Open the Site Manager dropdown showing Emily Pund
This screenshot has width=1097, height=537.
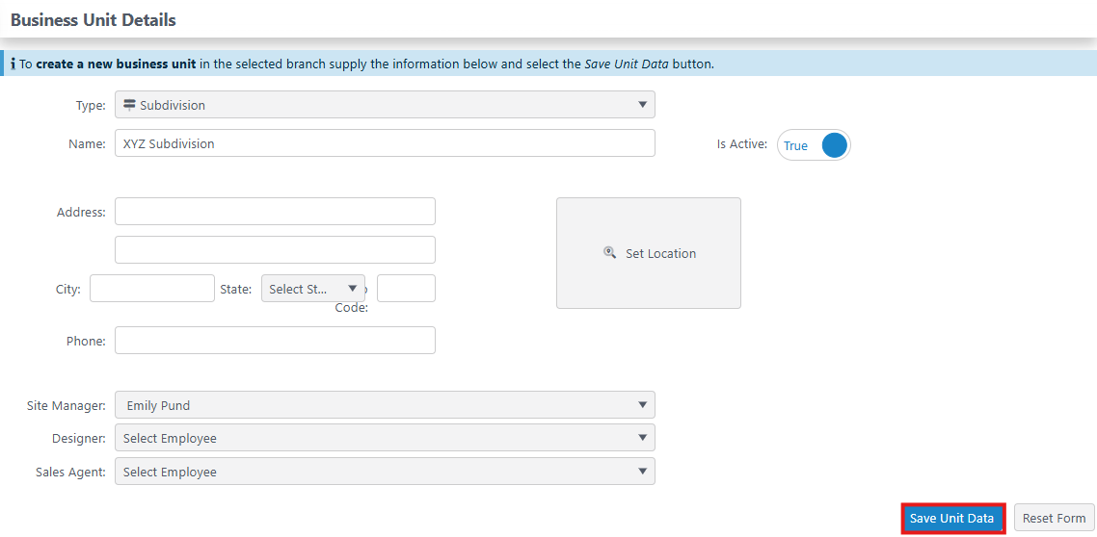(x=385, y=405)
